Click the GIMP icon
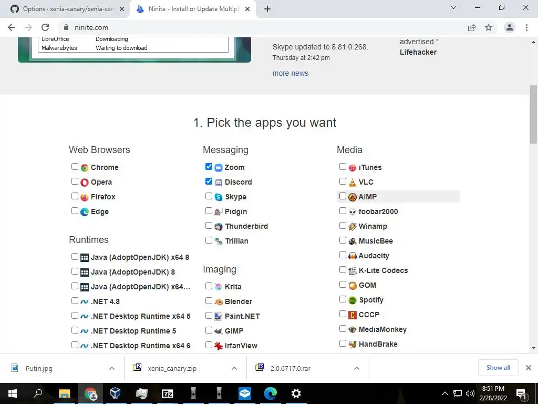 tap(219, 331)
